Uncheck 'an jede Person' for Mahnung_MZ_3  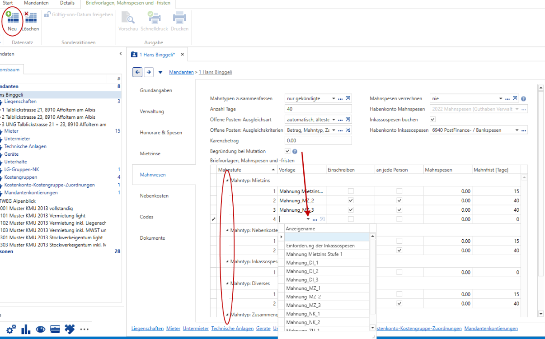399,209
